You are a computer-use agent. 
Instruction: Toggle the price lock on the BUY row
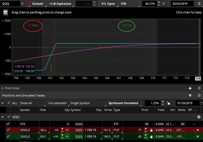pyautogui.click(x=151, y=136)
